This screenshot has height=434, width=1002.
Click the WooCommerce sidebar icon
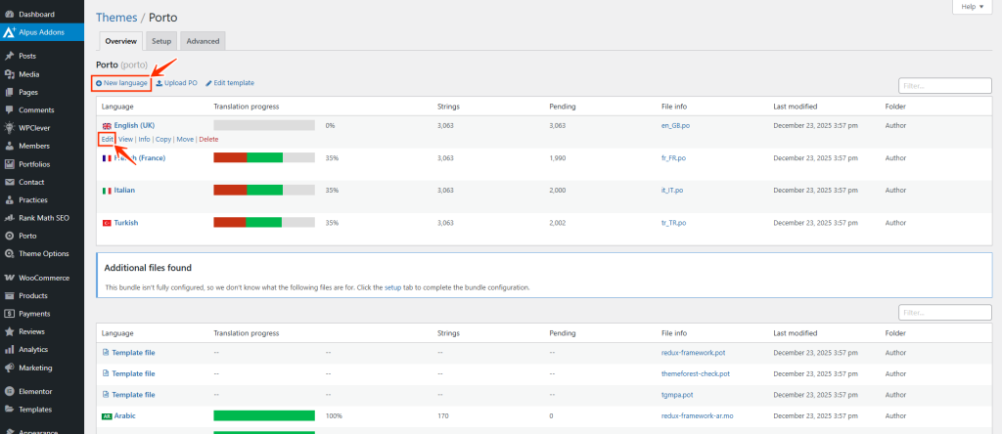tap(9, 278)
